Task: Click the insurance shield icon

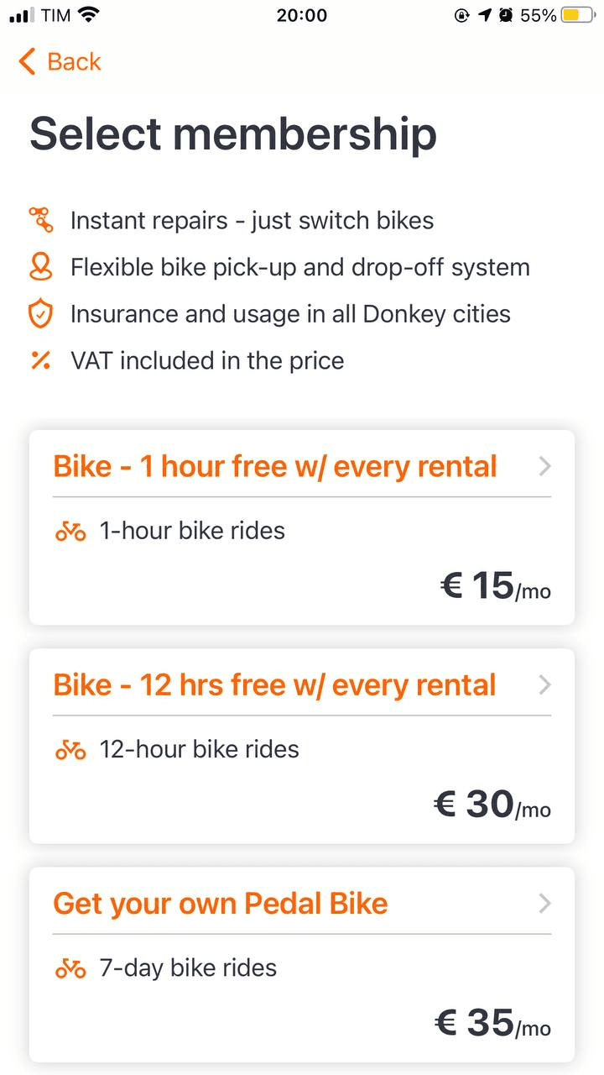Action: pos(40,315)
